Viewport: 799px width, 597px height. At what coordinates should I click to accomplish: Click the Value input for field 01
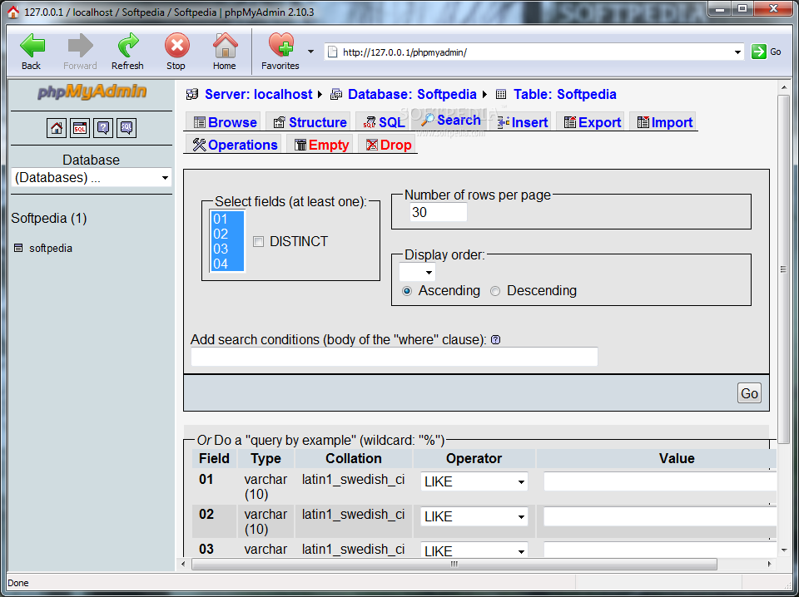click(660, 481)
